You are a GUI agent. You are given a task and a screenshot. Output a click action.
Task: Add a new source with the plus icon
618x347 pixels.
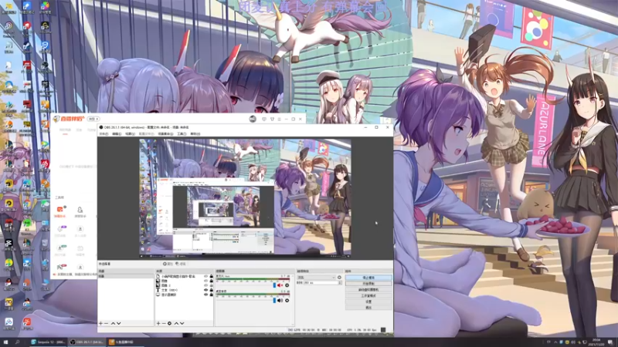pos(158,323)
